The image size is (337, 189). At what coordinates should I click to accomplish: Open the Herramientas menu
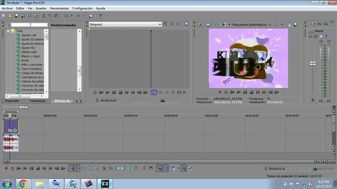point(59,8)
